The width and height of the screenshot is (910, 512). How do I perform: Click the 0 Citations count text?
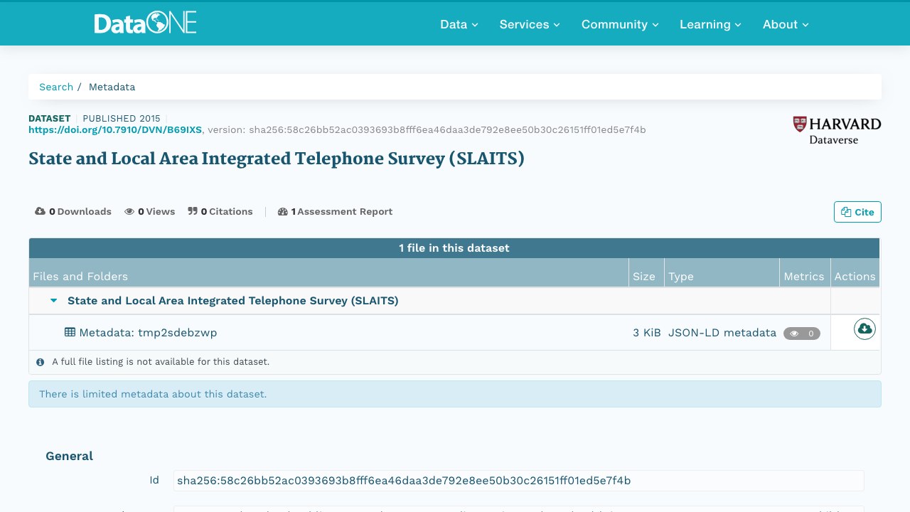pos(227,211)
